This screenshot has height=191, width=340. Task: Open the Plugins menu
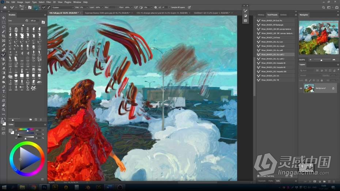[68, 2]
